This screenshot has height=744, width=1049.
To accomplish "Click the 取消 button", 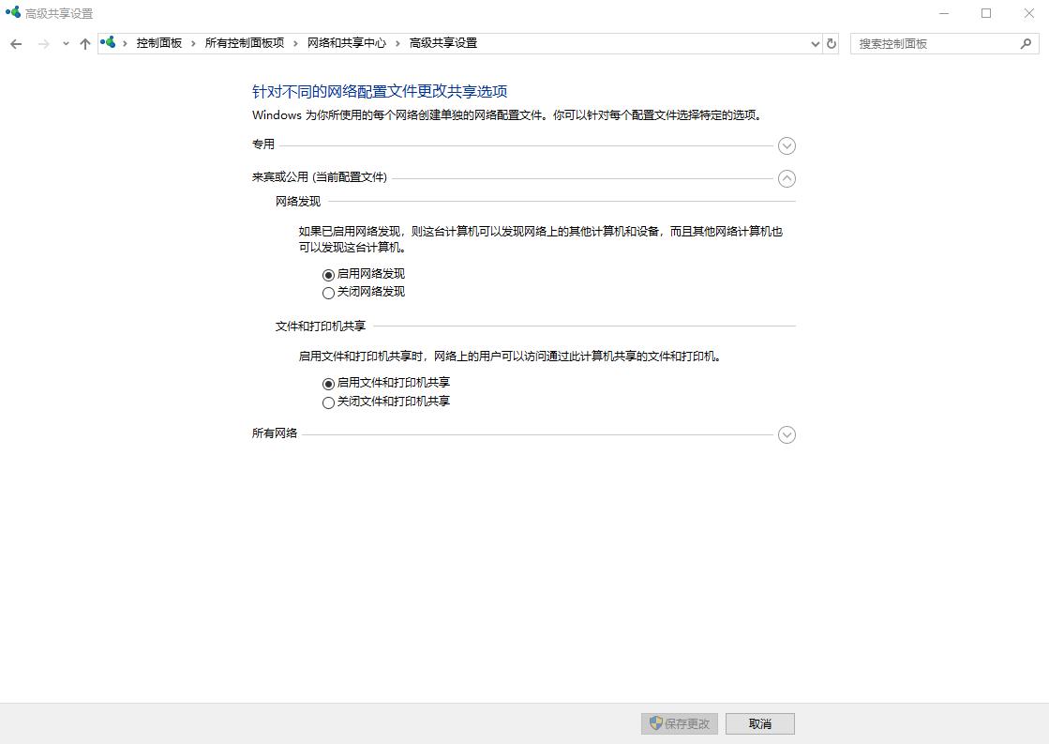I will [x=759, y=723].
